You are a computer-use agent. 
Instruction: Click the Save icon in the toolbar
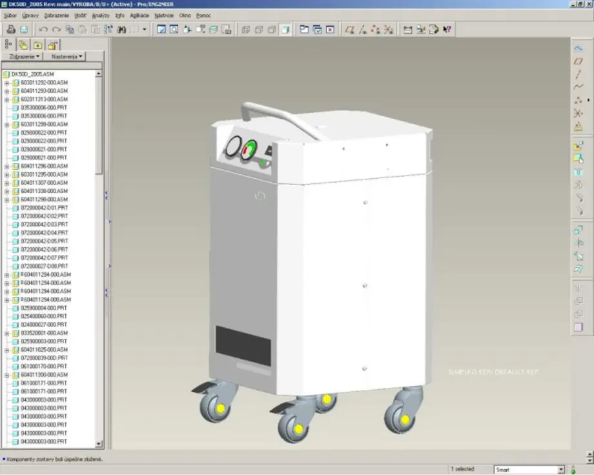pyautogui.click(x=23, y=29)
